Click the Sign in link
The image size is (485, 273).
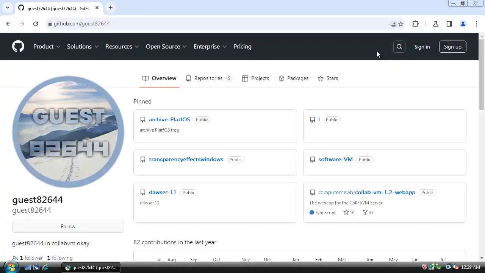[422, 47]
